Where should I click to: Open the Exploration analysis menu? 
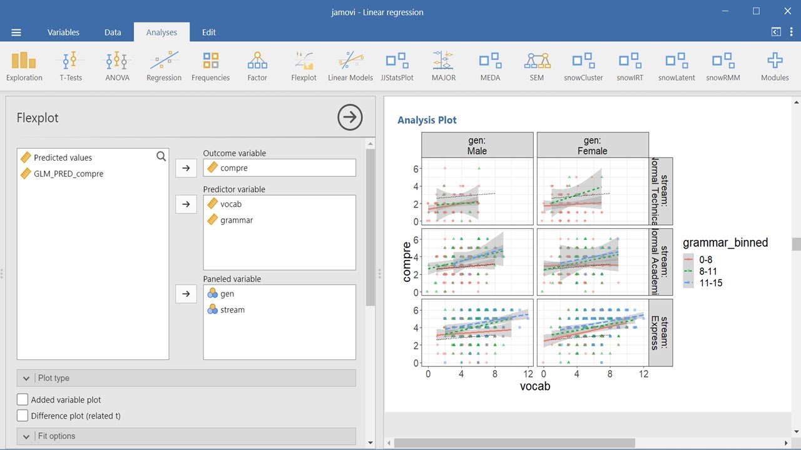(x=24, y=66)
